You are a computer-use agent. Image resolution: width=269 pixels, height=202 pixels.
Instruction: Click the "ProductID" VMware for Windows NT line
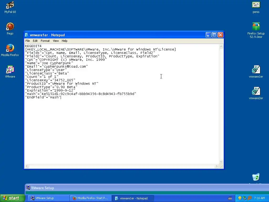[62, 84]
